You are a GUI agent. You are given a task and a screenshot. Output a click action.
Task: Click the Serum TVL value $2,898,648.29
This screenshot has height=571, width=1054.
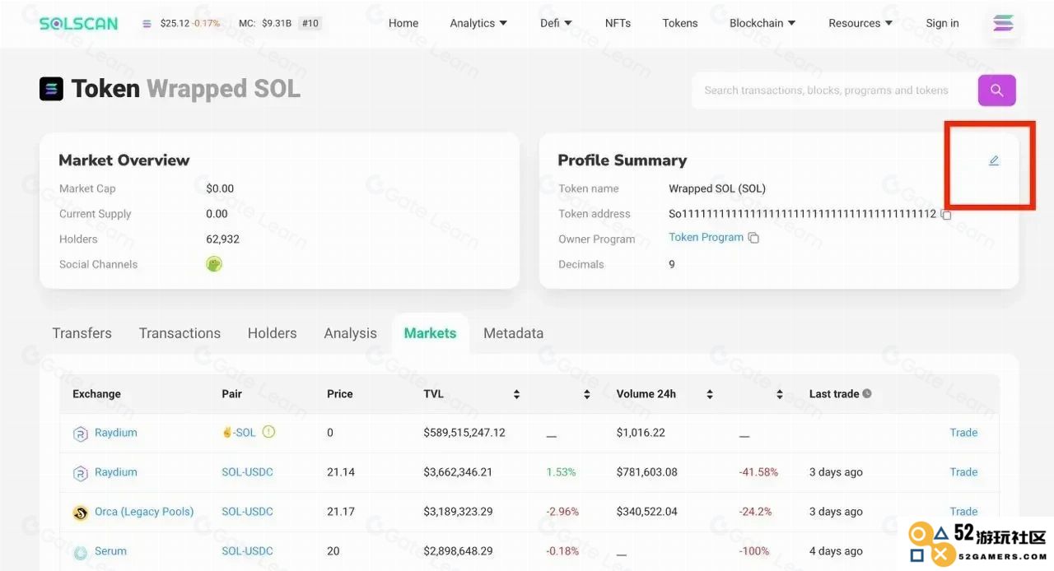[458, 551]
